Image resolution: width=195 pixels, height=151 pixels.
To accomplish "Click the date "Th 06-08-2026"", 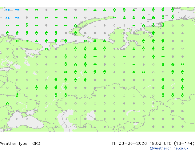I will [129, 144].
